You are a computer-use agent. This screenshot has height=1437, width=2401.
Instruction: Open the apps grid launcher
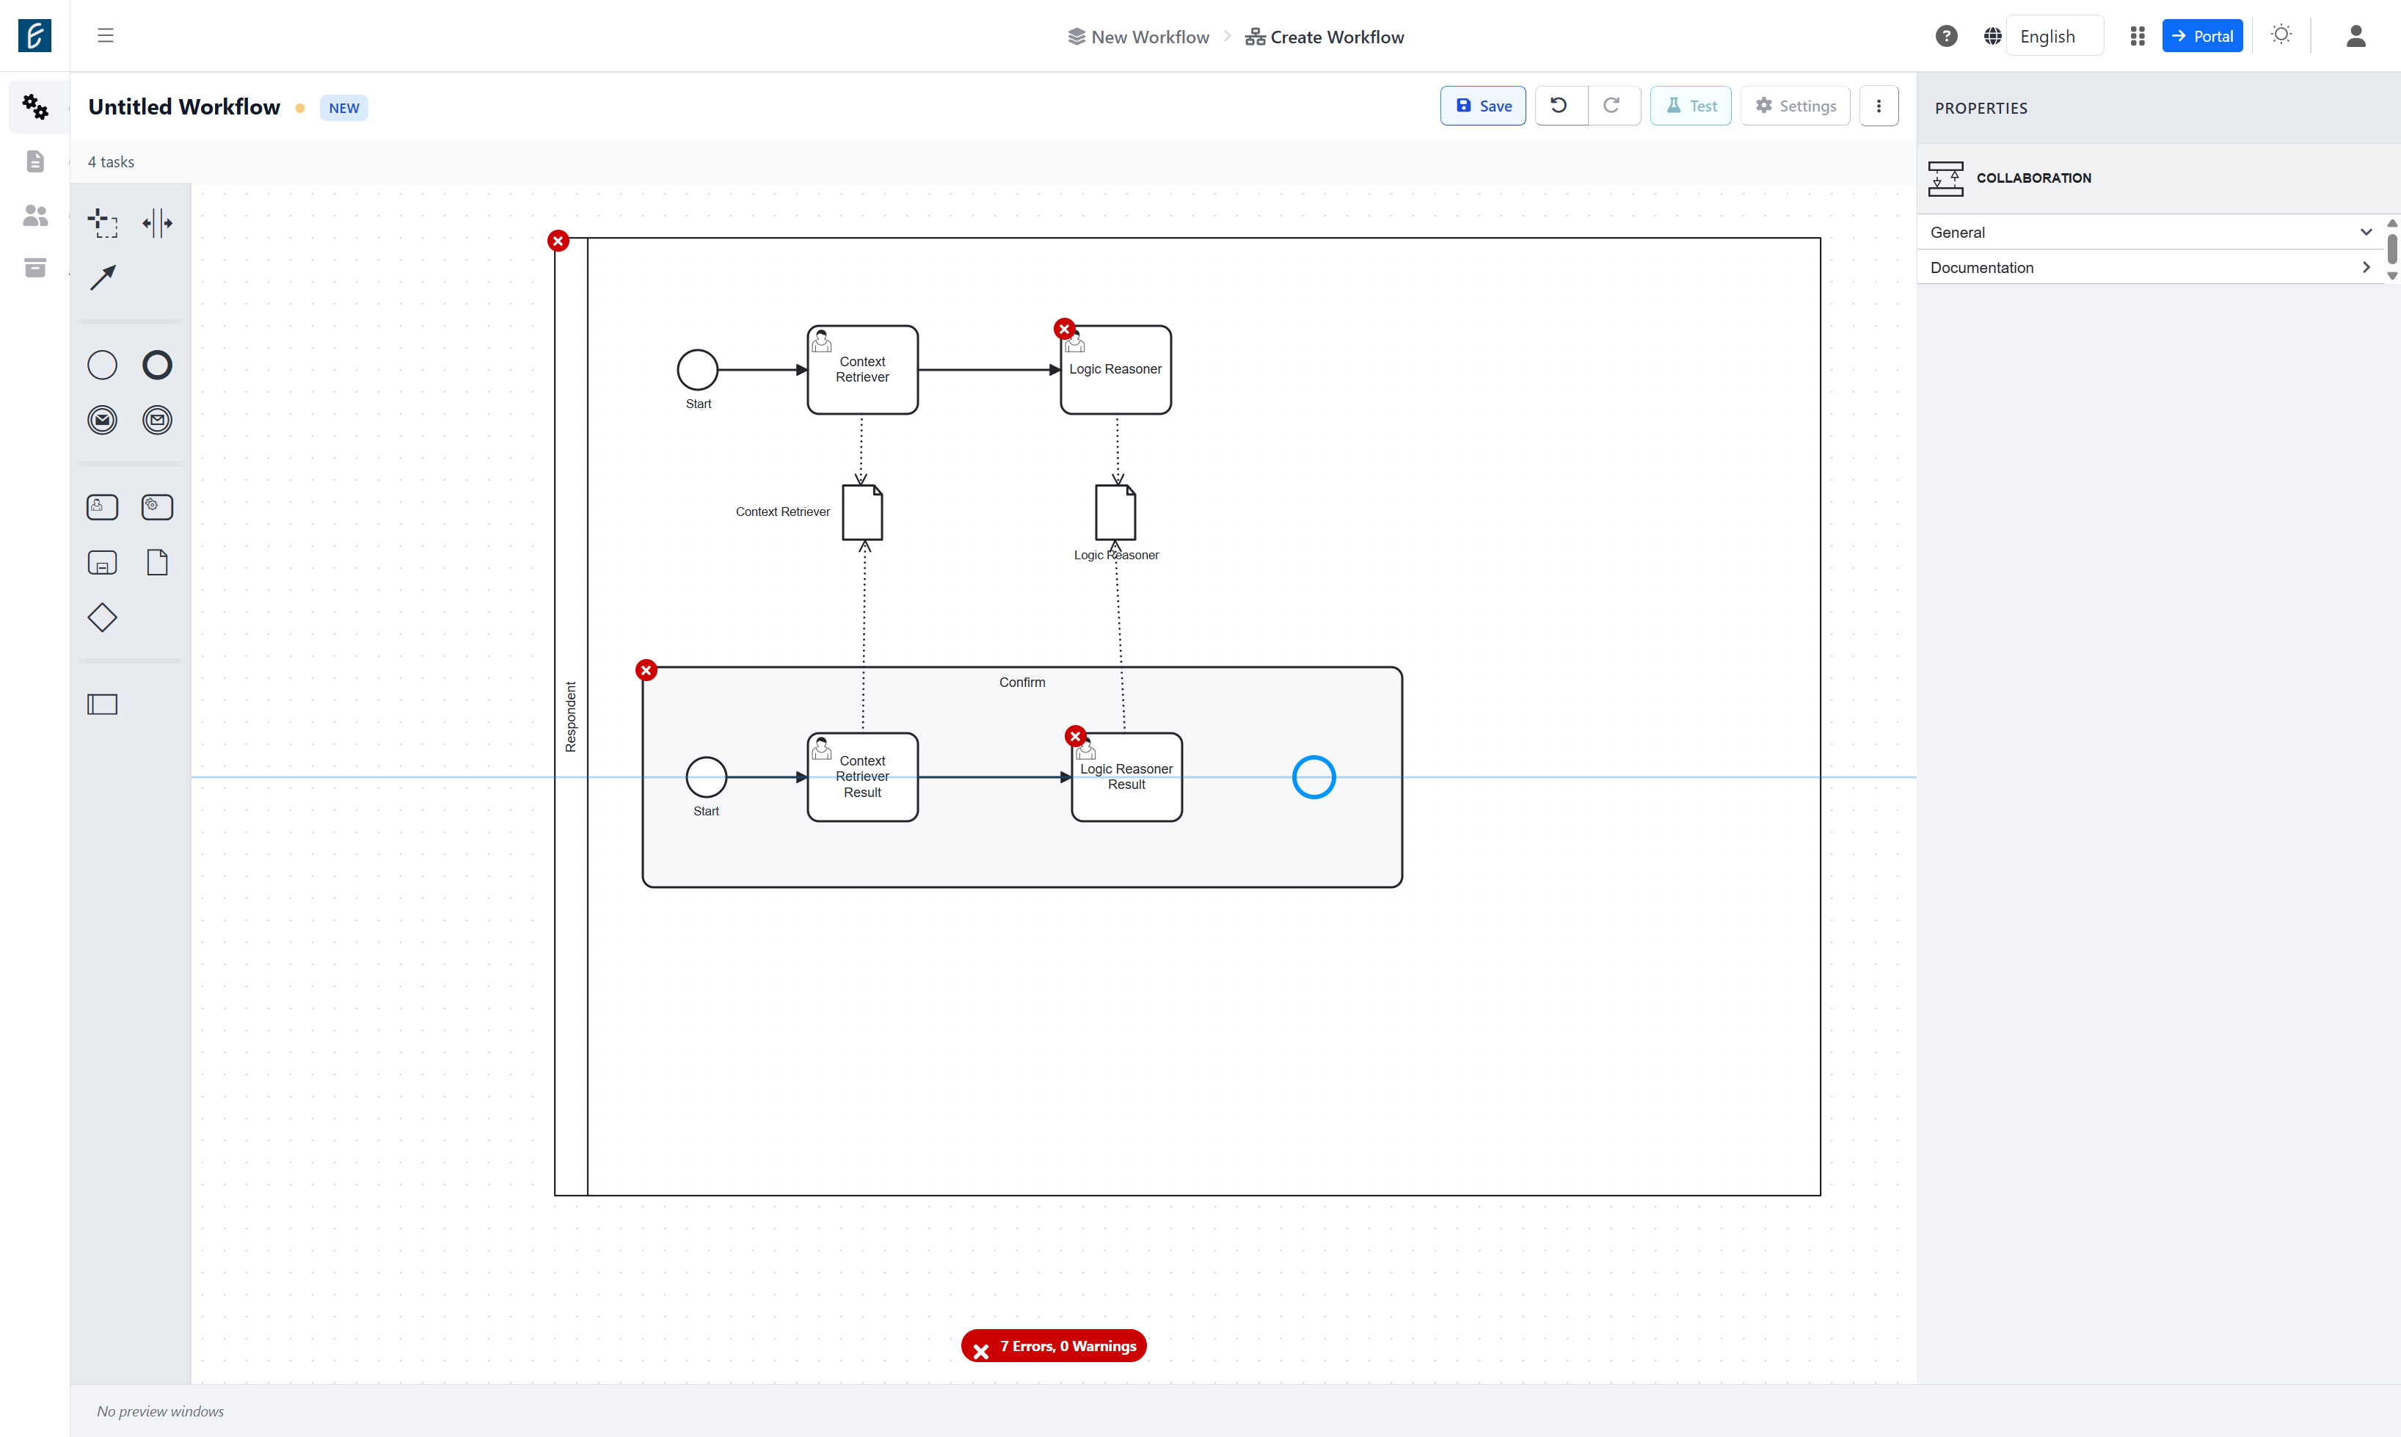coord(2138,36)
